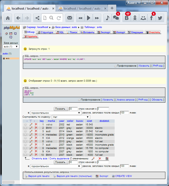
Task: Open the Facebook icon with notification badge
Action: coord(151,18)
